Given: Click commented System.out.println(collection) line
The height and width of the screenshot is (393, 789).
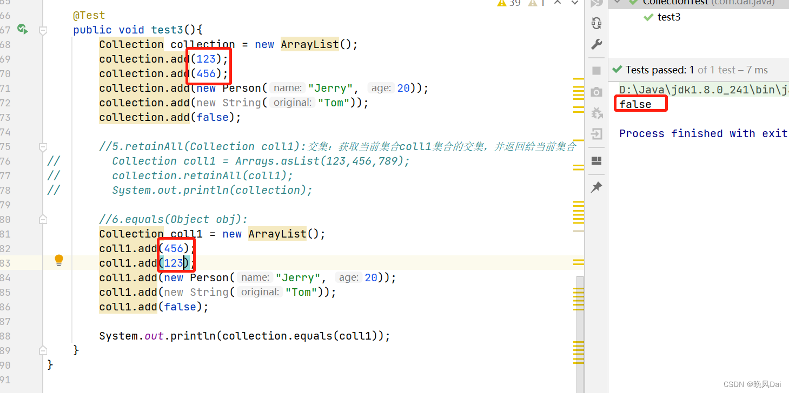Looking at the screenshot, I should click(x=213, y=190).
